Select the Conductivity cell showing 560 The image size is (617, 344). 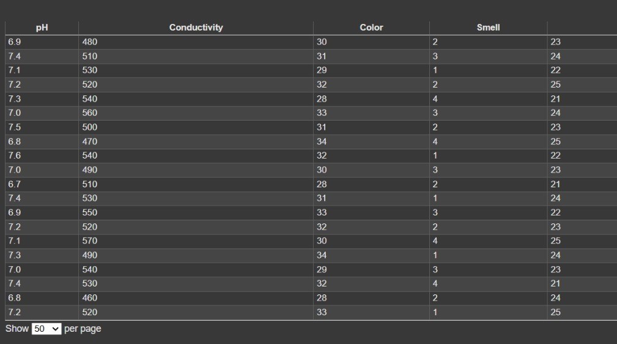196,113
